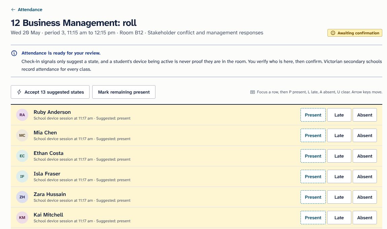Image resolution: width=387 pixels, height=229 pixels.
Task: Open the Attendance back link
Action: coord(27,10)
